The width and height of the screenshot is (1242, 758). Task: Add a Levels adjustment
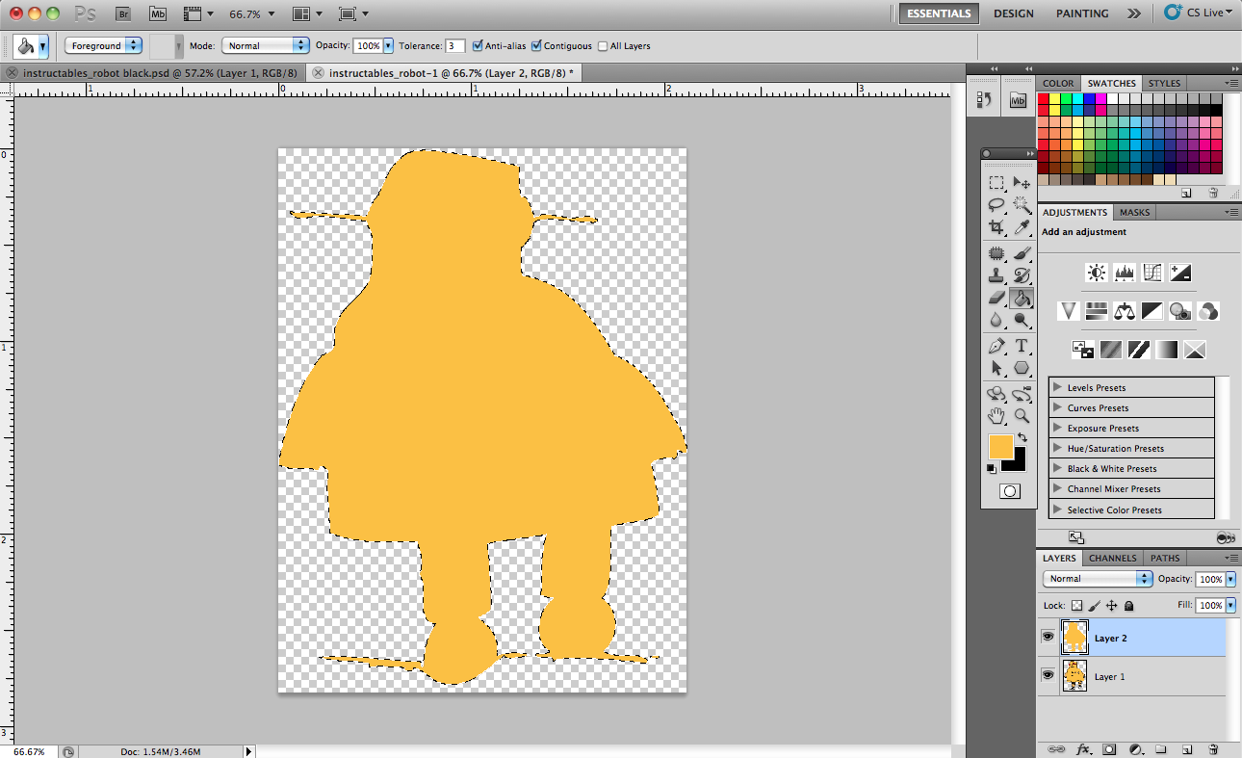coord(1125,273)
